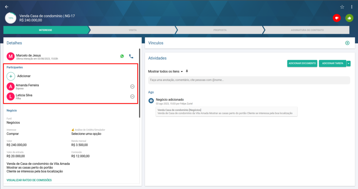Click the annotation comment input field
Screen dimensions: 358x189
pos(249,80)
